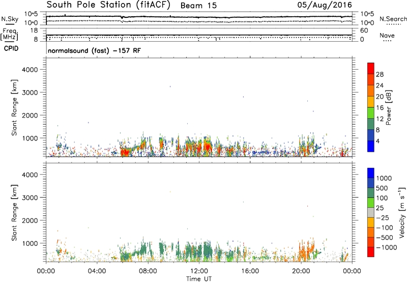Click the normalsound (fast) -157 RF text
Screen dimensions: 407x282
[95, 50]
